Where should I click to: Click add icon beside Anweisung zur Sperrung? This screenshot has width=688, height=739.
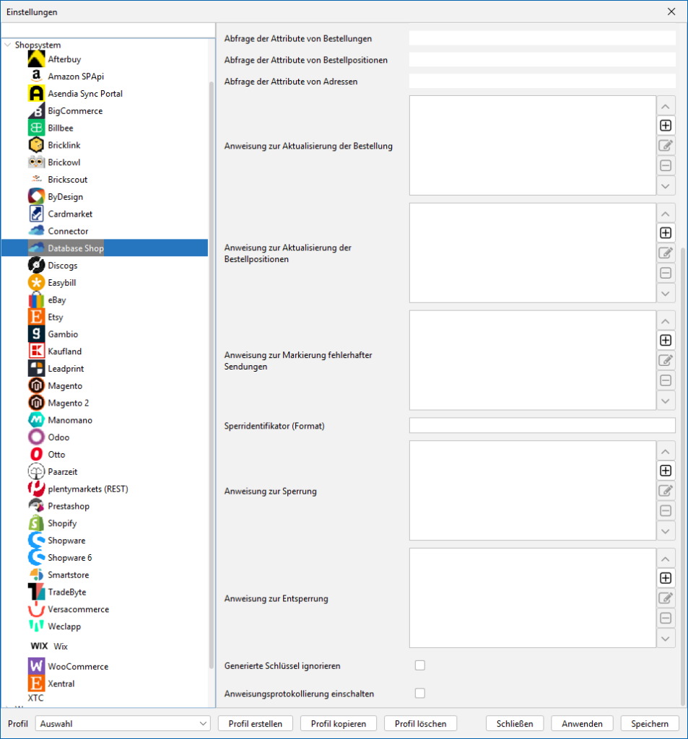pos(666,471)
